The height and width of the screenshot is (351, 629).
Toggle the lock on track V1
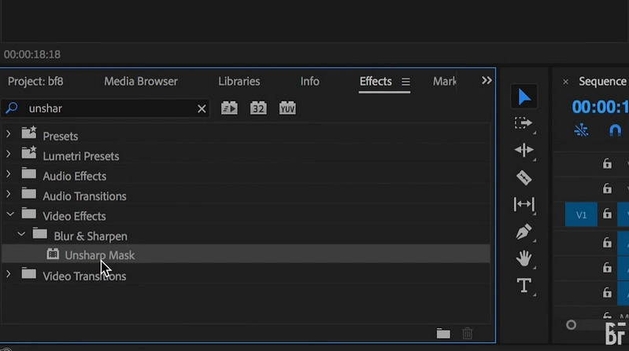(607, 214)
